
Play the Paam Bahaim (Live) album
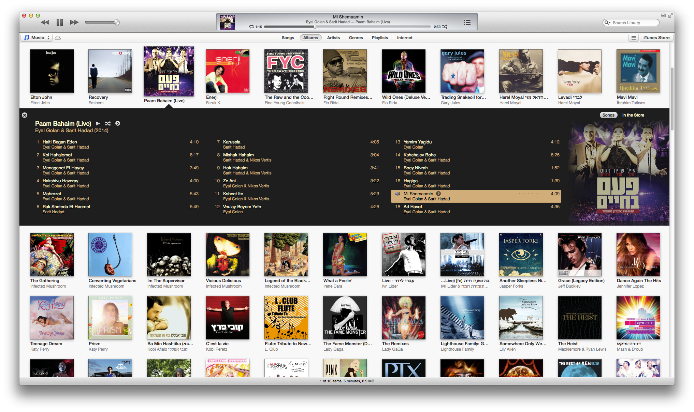98,124
